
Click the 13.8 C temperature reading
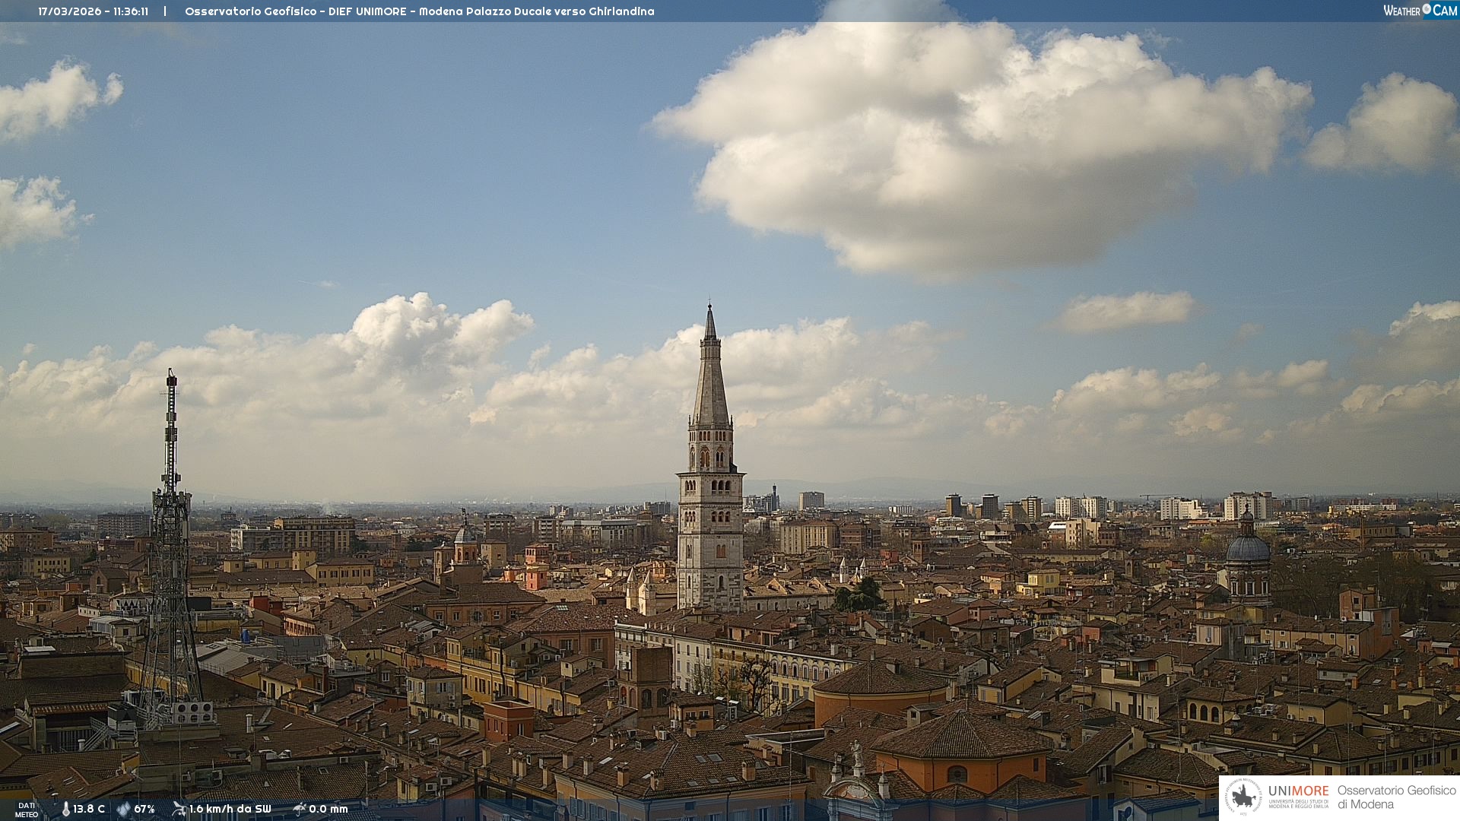point(89,809)
